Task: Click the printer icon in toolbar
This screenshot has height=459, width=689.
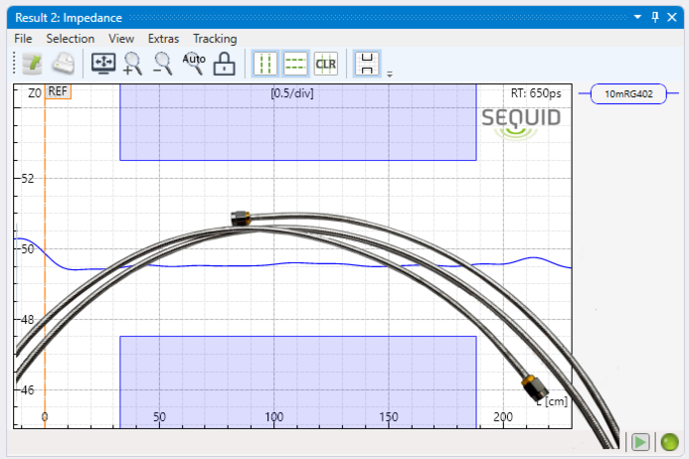Action: coord(63,64)
